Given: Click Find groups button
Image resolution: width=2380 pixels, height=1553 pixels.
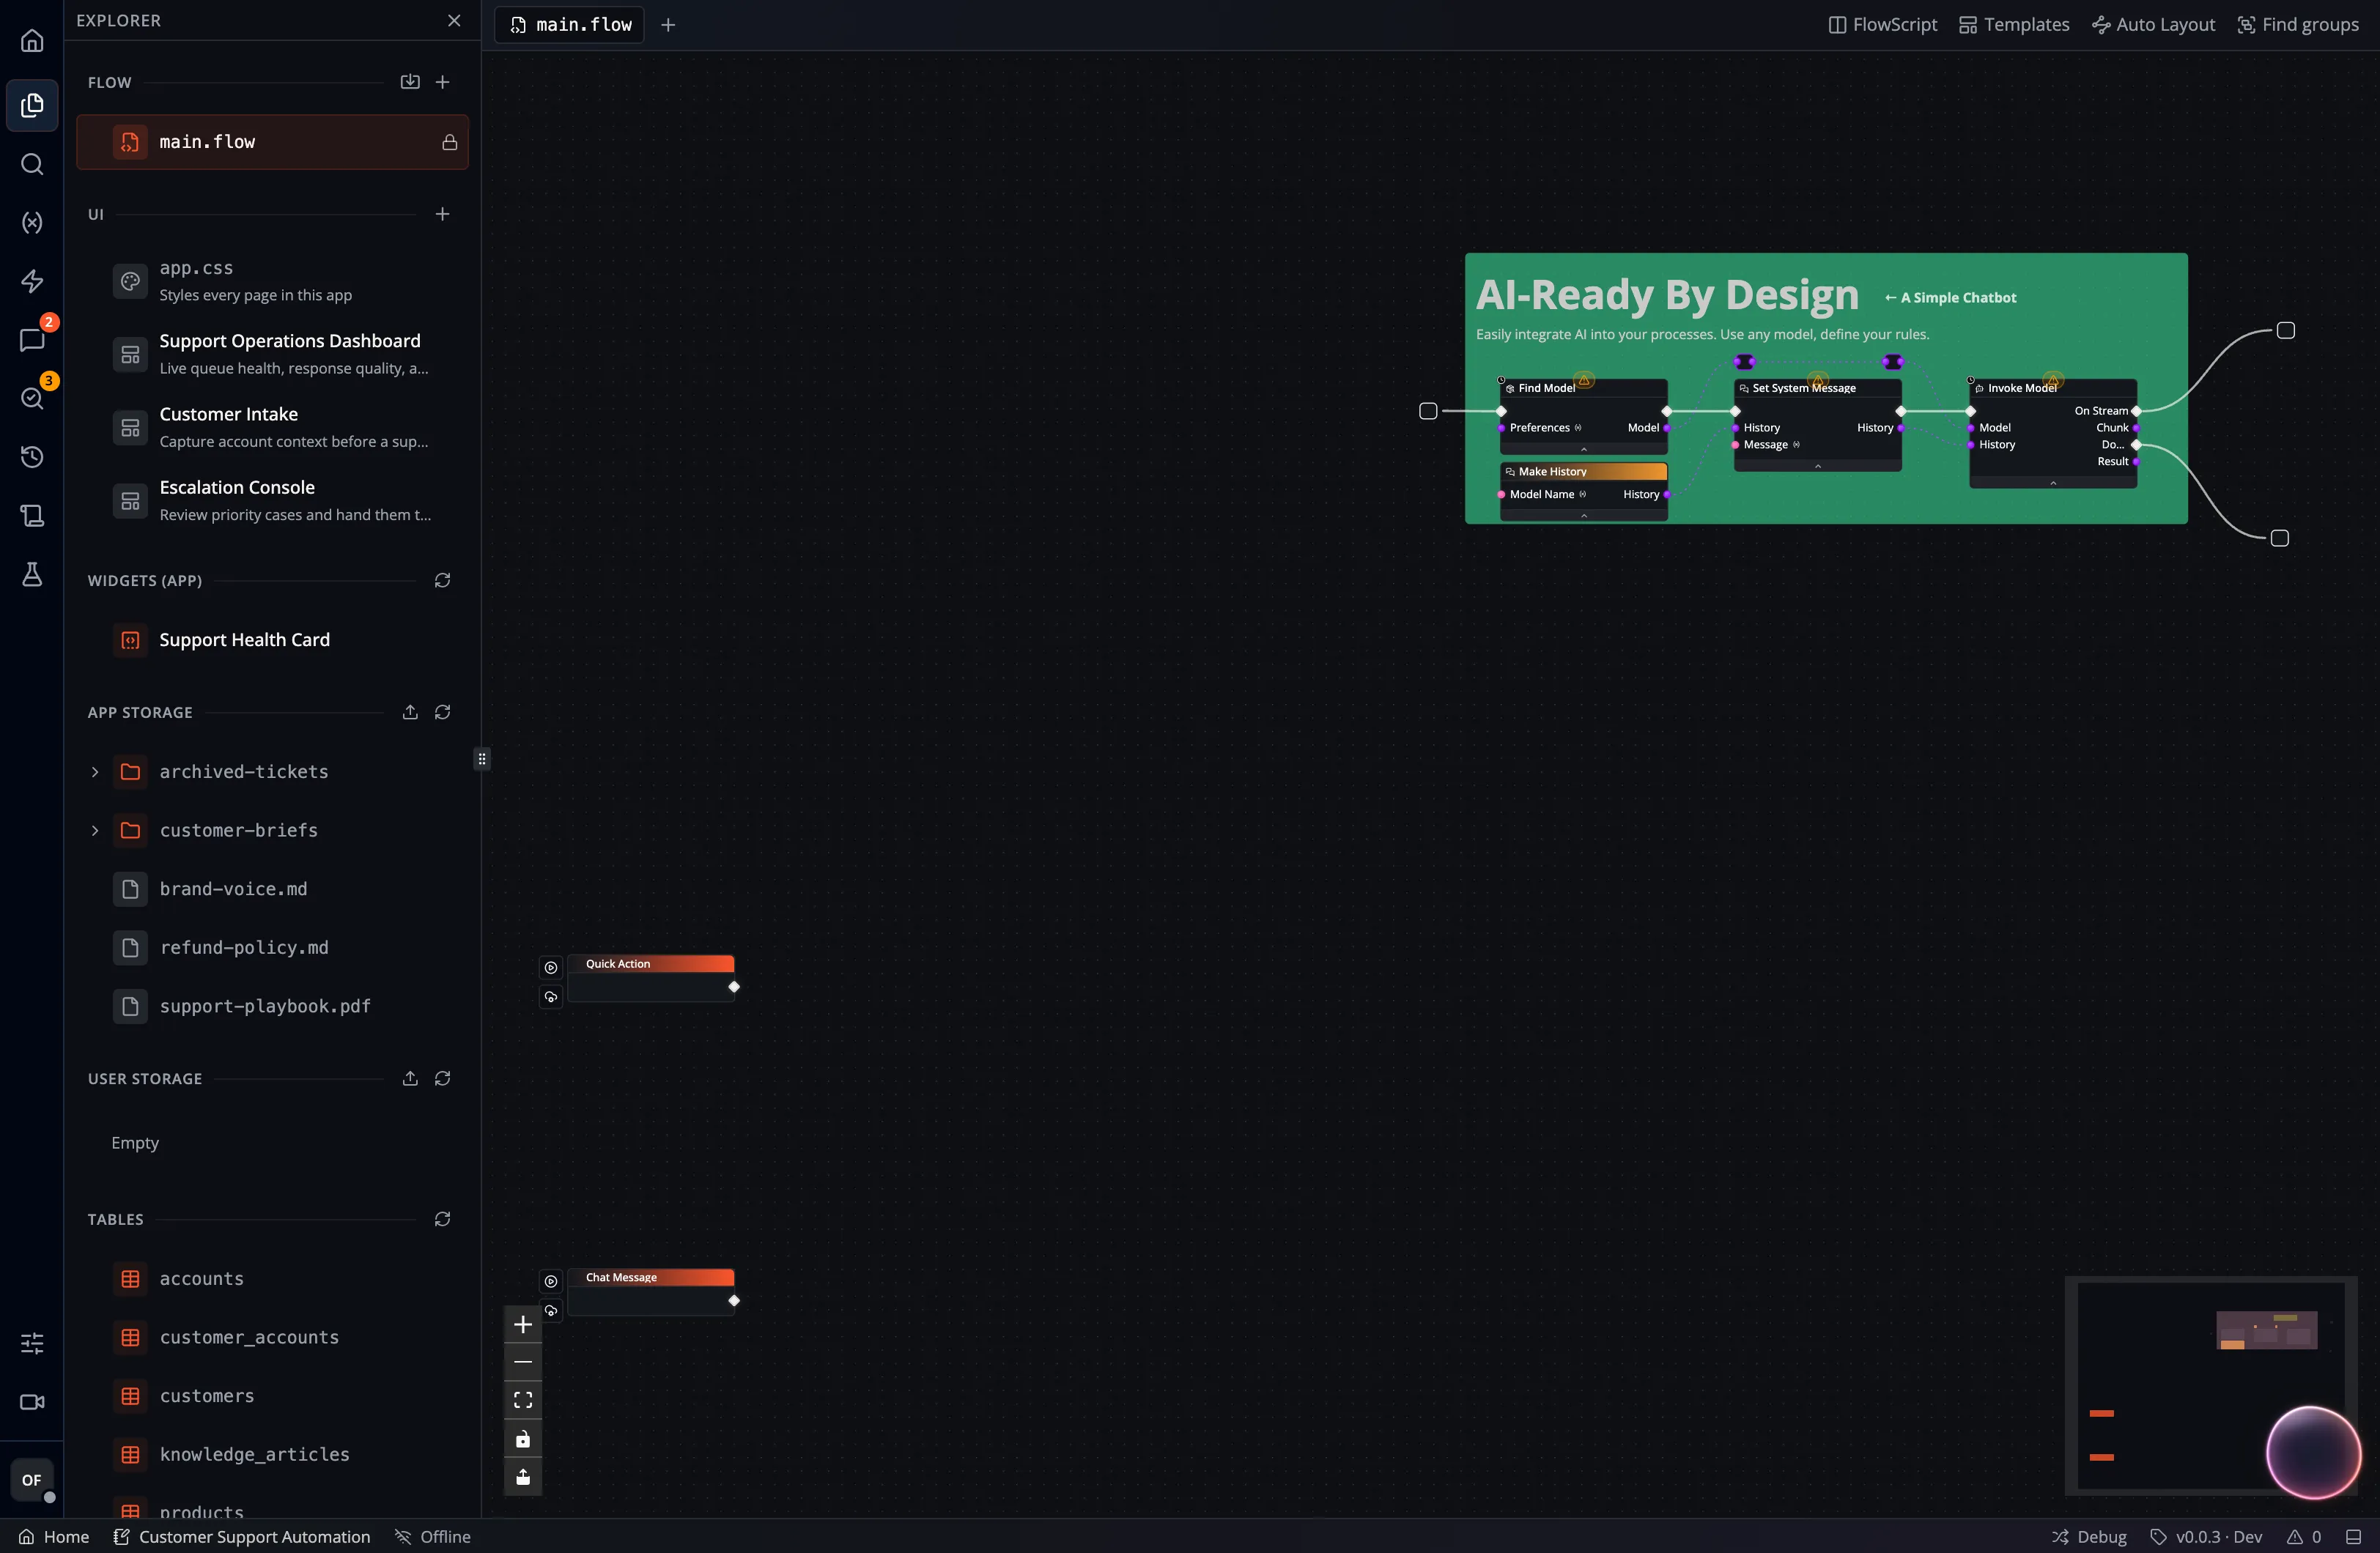Looking at the screenshot, I should pyautogui.click(x=2297, y=25).
